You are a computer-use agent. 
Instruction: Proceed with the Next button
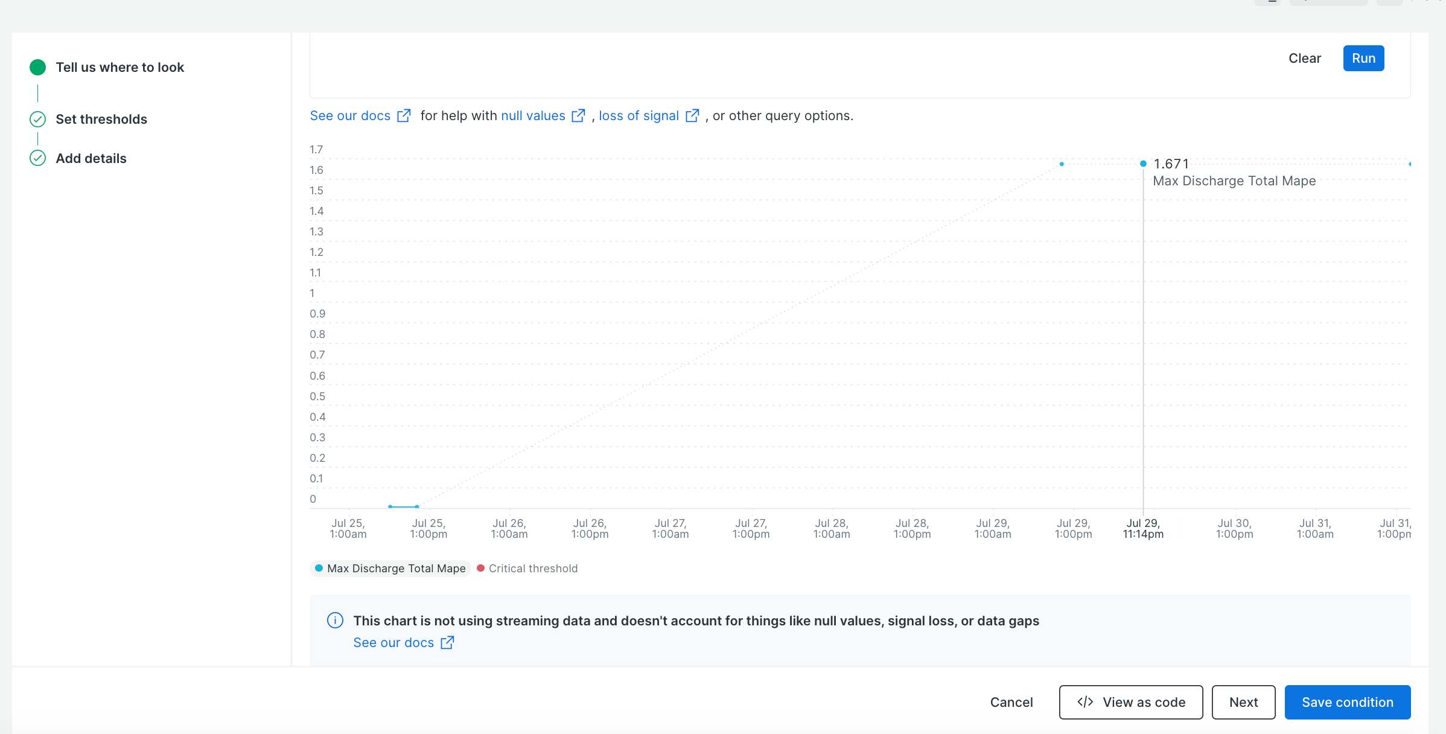(x=1243, y=702)
